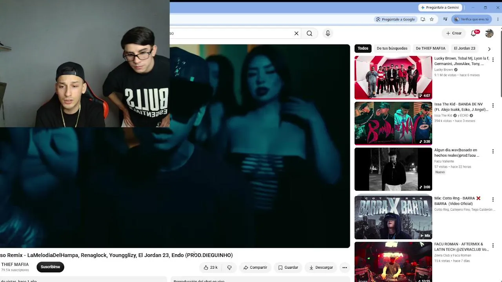Start voice search with the microphone

click(x=328, y=33)
